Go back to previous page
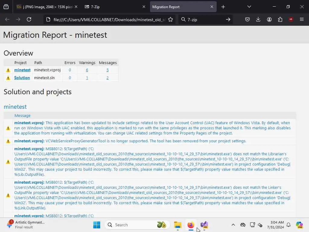The image size is (309, 232). (x=7, y=20)
